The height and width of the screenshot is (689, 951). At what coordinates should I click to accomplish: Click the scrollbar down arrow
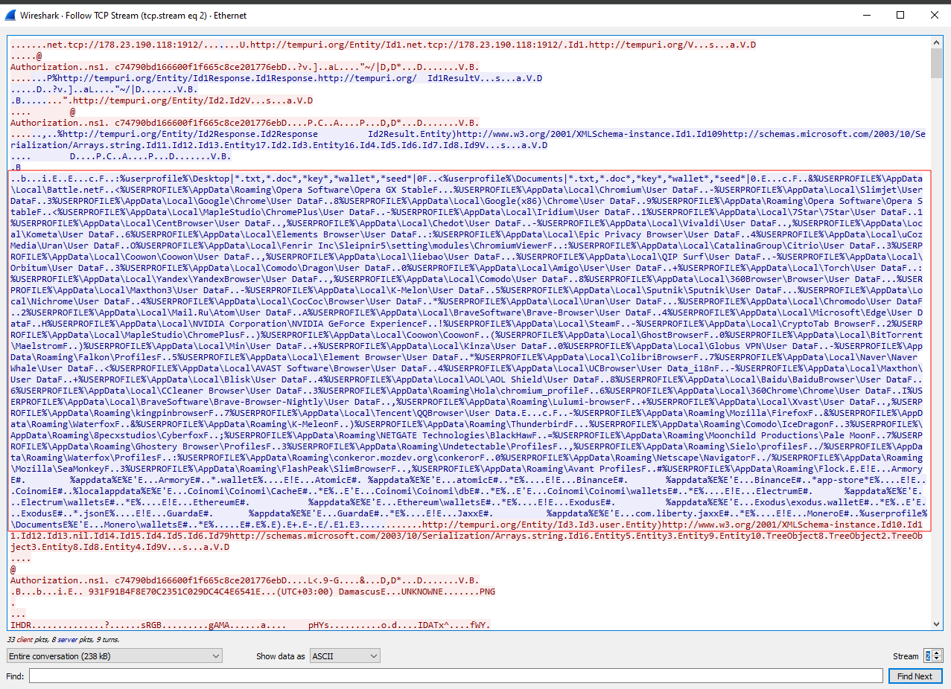point(936,624)
